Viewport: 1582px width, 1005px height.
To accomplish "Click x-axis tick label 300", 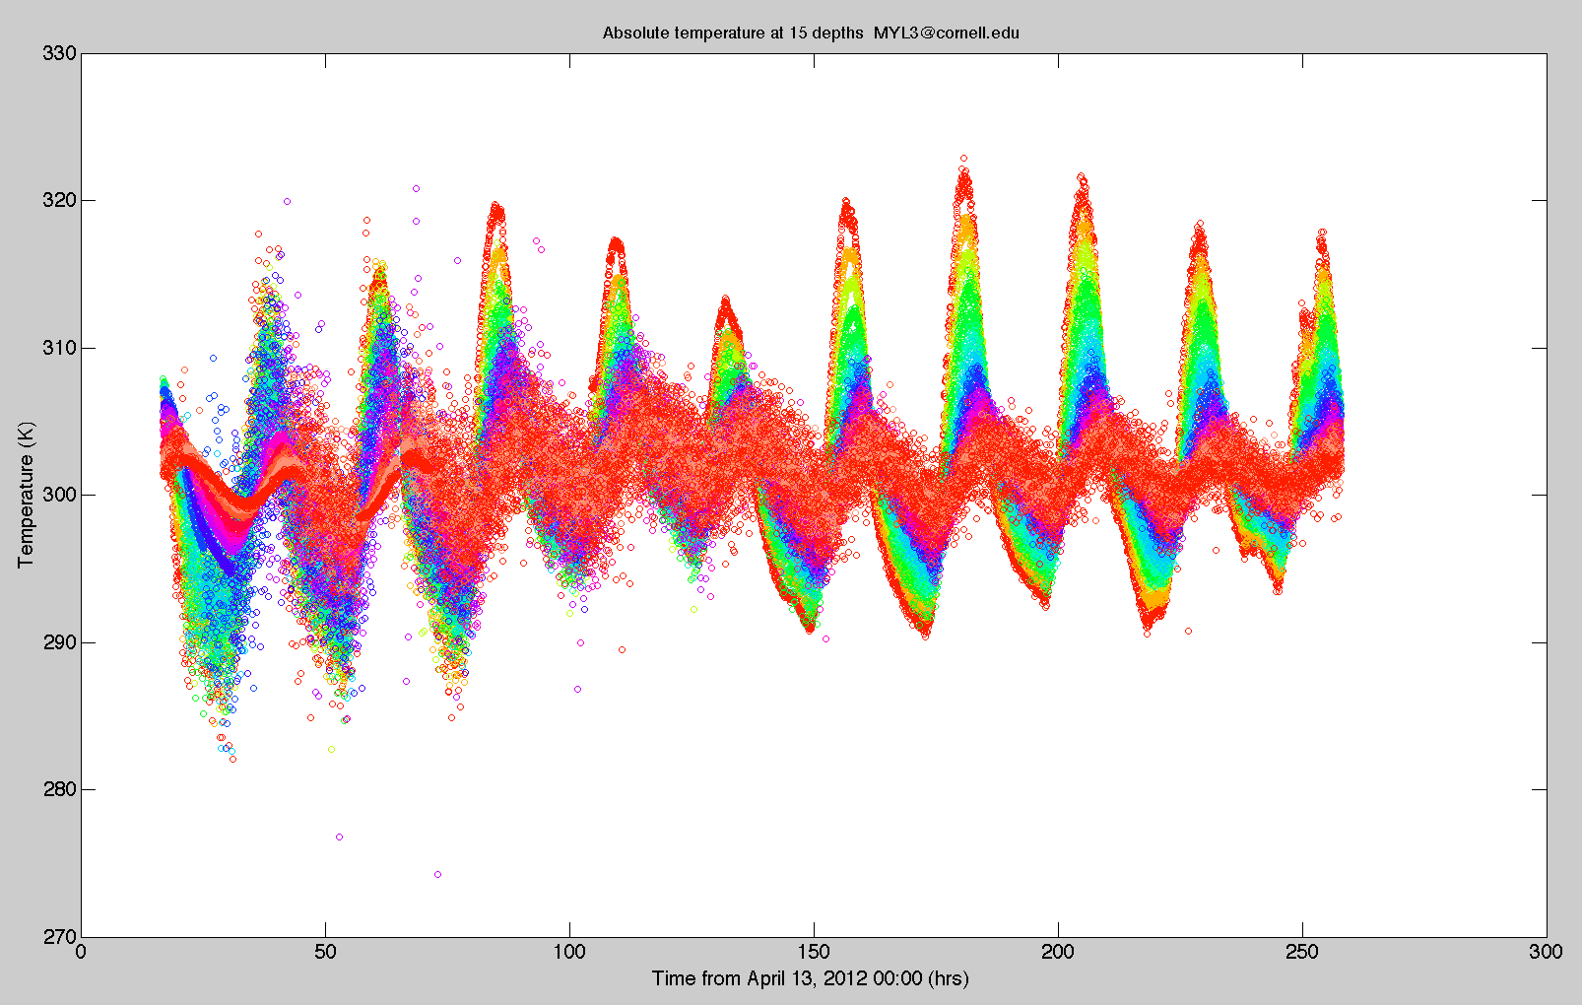I will [x=1547, y=952].
